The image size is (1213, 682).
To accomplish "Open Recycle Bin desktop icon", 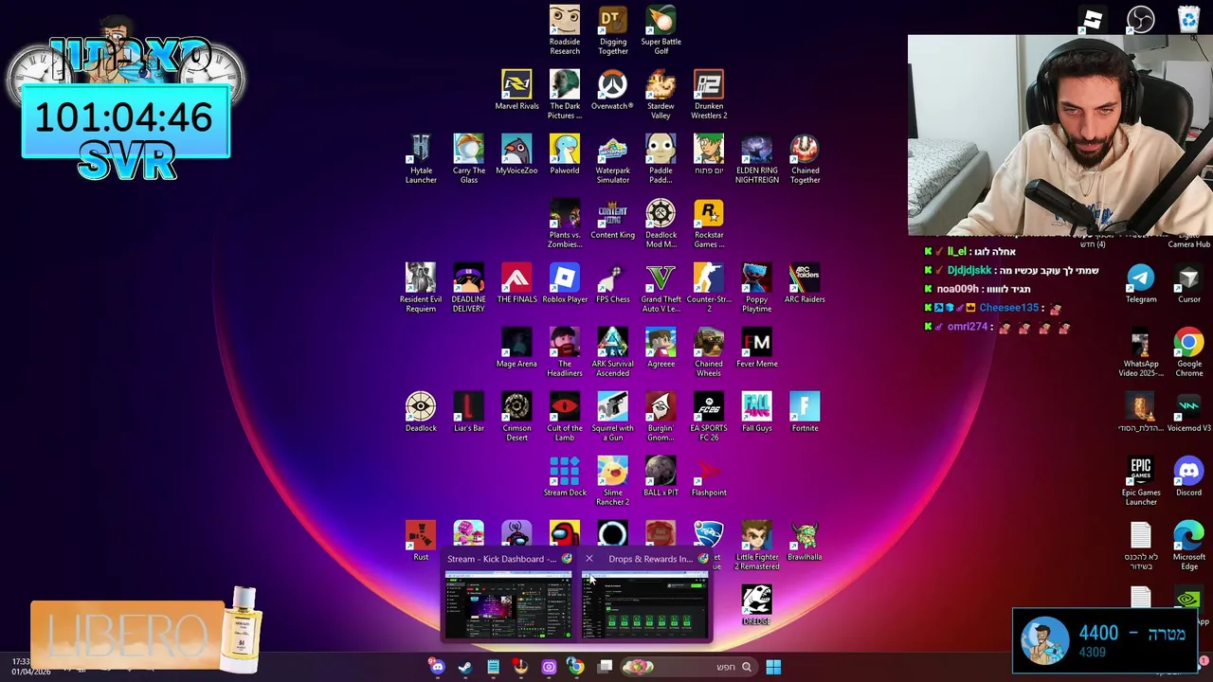I will [x=1188, y=19].
